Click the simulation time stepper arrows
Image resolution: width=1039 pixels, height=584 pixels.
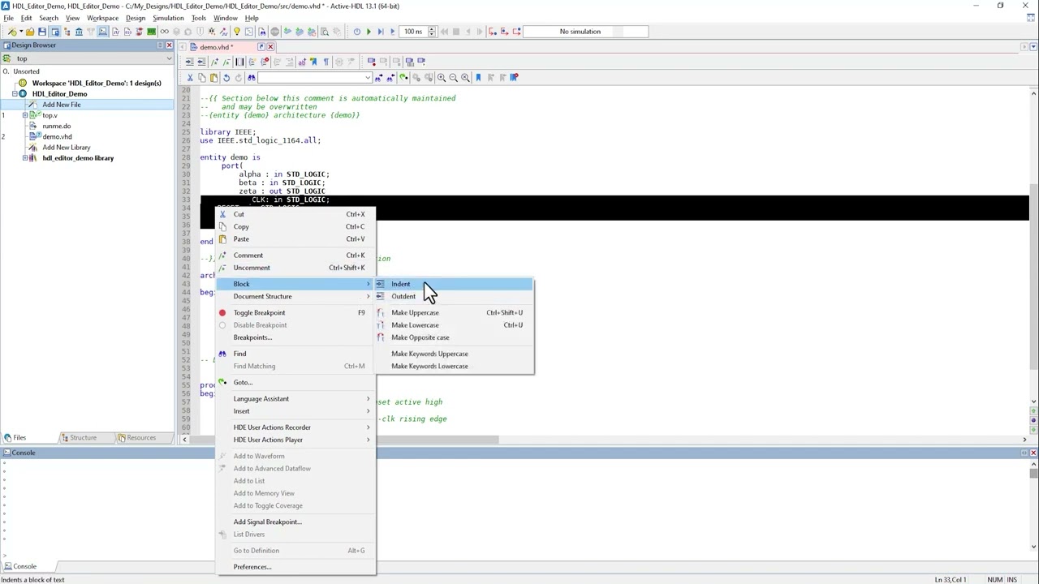click(432, 32)
